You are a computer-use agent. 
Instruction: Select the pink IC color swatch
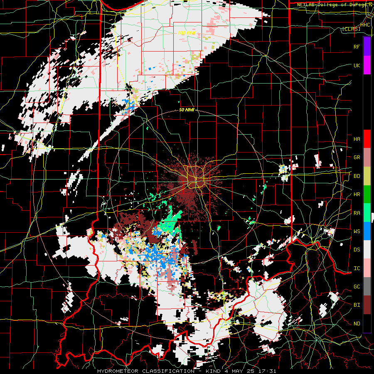coord(367,268)
